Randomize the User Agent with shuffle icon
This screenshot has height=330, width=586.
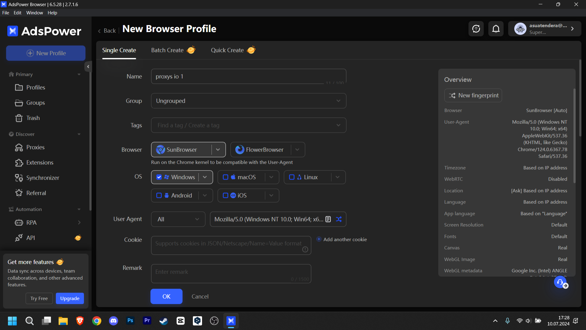pyautogui.click(x=339, y=219)
